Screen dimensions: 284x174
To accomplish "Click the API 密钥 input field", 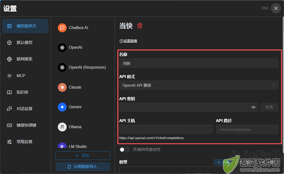I will point(188,107).
